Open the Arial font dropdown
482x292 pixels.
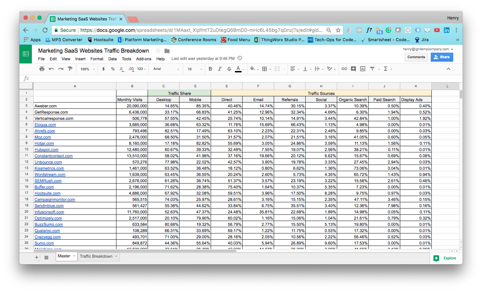(x=166, y=69)
